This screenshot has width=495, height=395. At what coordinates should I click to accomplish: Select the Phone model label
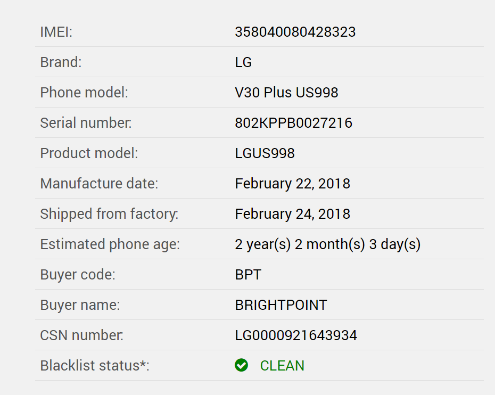tap(84, 93)
